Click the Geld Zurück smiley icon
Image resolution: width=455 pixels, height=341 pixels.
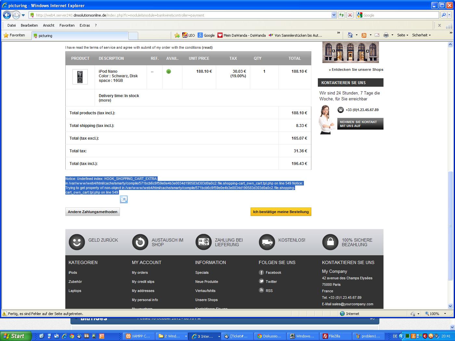point(77,242)
